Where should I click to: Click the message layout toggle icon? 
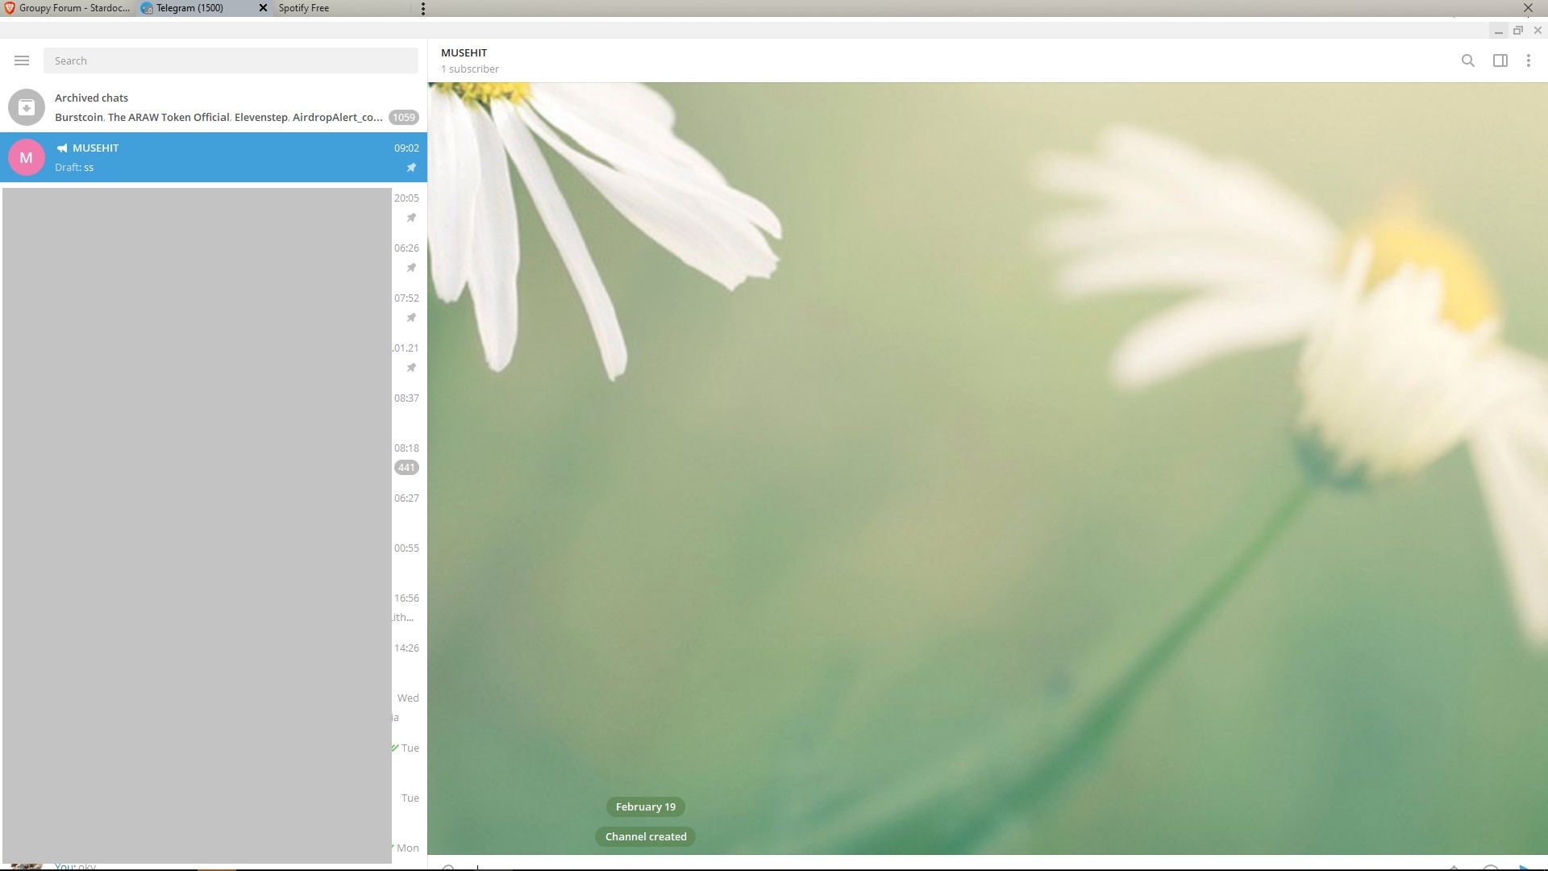click(x=1500, y=60)
